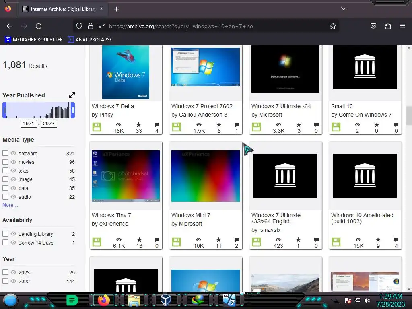This screenshot has height=309, width=412.
Task: Hide 2022 results with the eye toggle
Action: click(13, 281)
